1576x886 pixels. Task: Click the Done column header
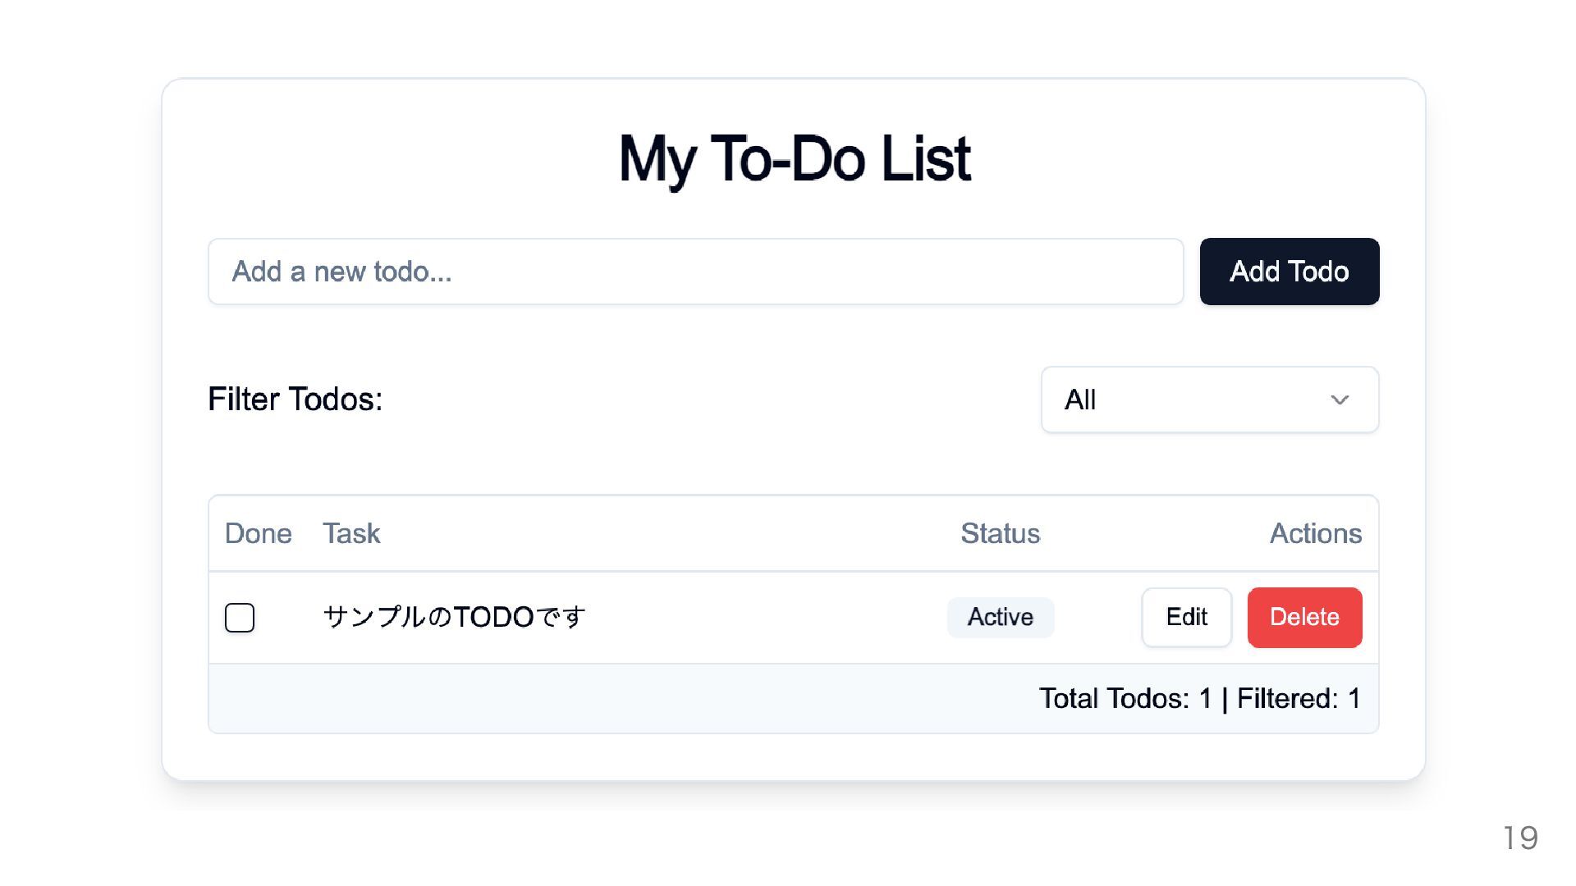click(x=258, y=534)
